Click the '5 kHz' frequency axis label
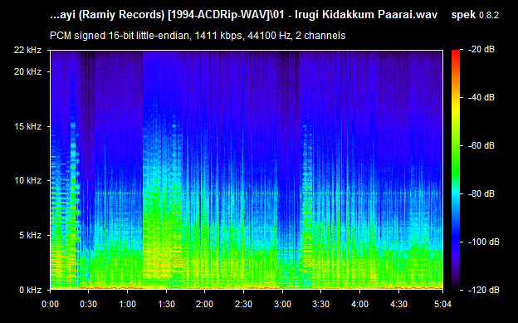 (30, 235)
